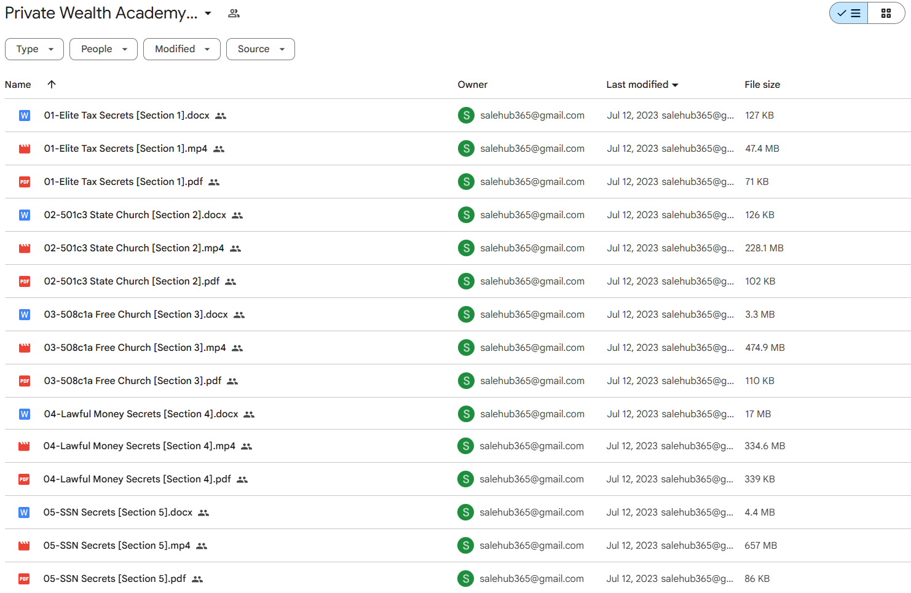Sort files by the Name column header
911x593 pixels.
[x=18, y=85]
